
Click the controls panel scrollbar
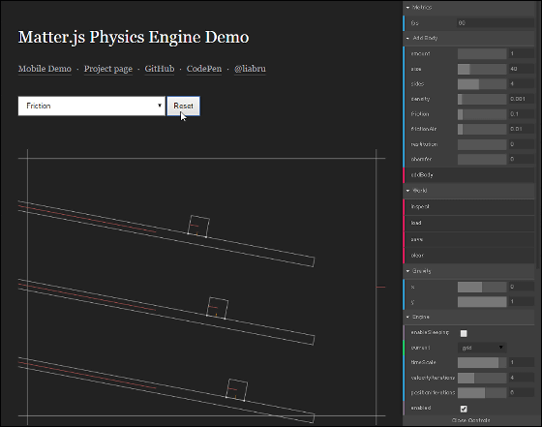[x=537, y=136]
